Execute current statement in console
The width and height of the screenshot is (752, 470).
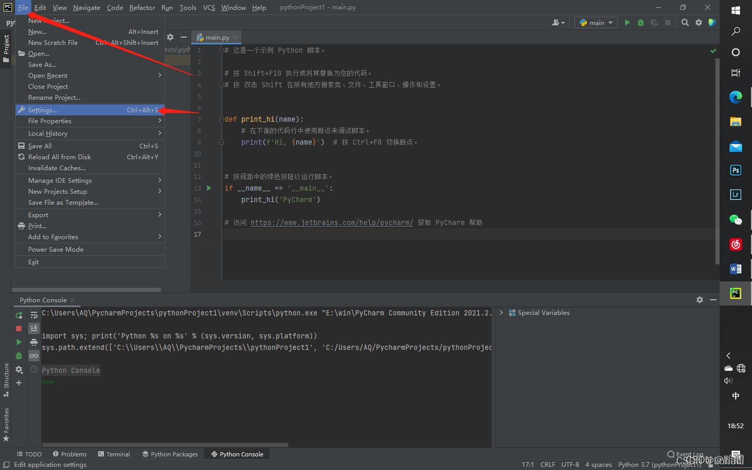[19, 342]
